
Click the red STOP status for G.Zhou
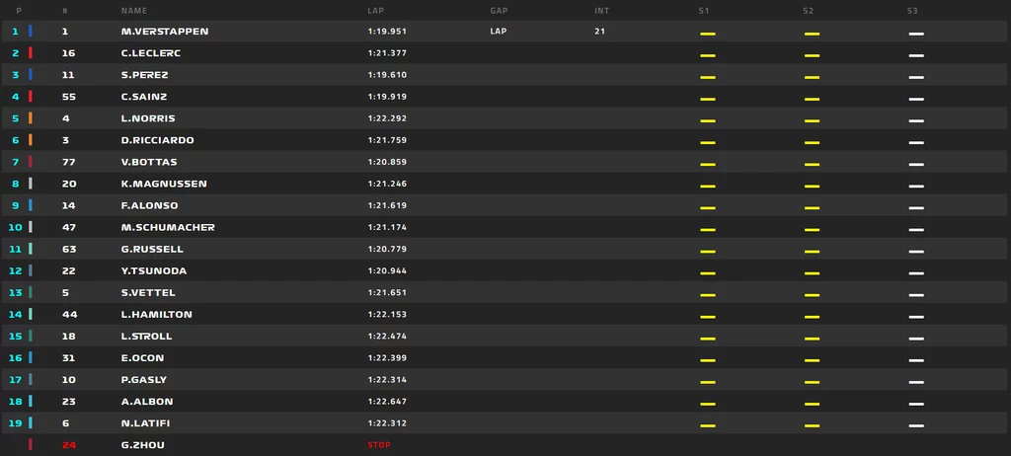tap(379, 445)
